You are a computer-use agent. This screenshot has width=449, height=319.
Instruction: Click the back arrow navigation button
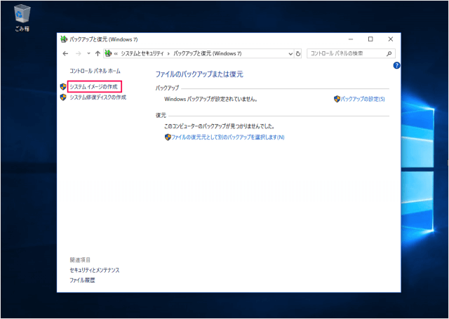click(x=65, y=53)
